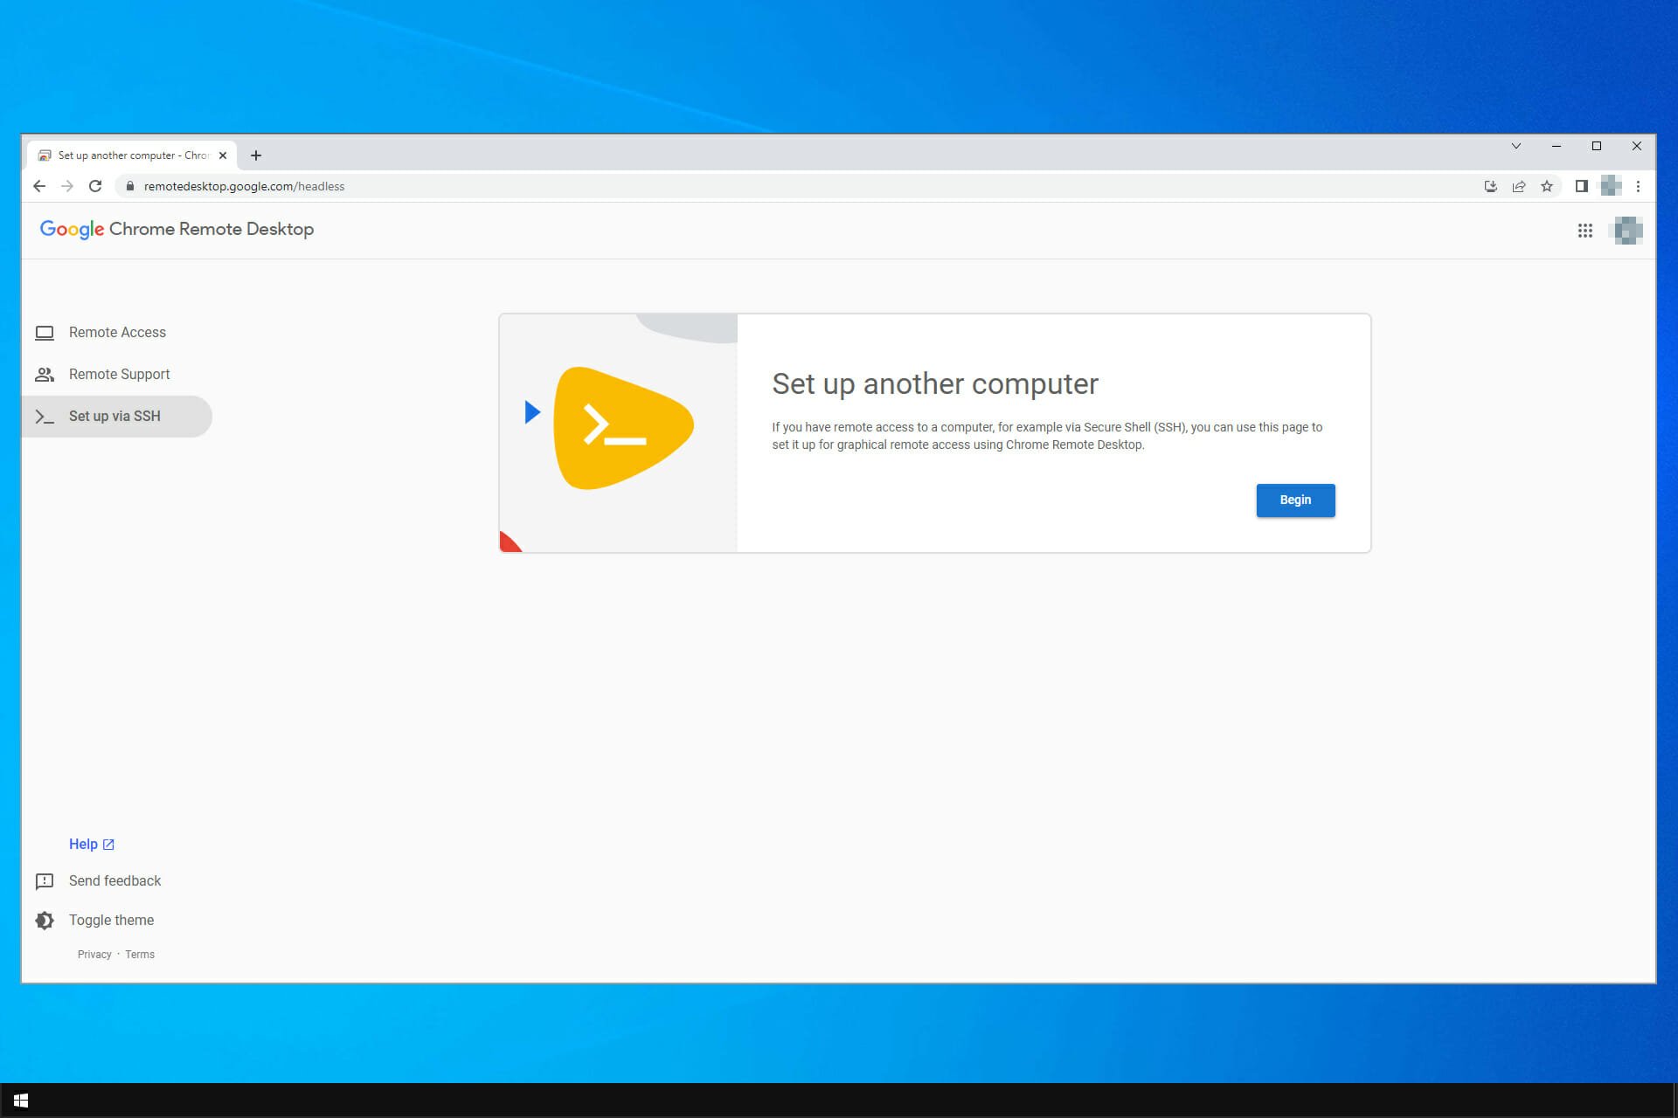Go forward in browser history
This screenshot has height=1118, width=1678.
click(x=67, y=186)
